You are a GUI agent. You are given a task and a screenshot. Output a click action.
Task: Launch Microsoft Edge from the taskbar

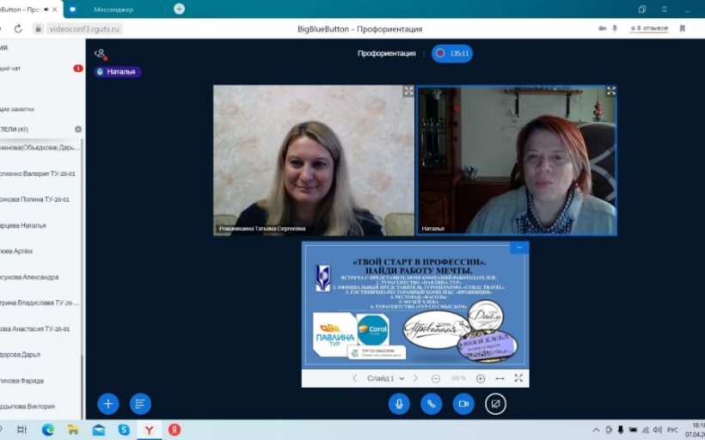coord(48,430)
